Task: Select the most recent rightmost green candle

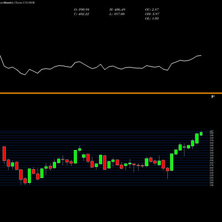Action: point(201,134)
